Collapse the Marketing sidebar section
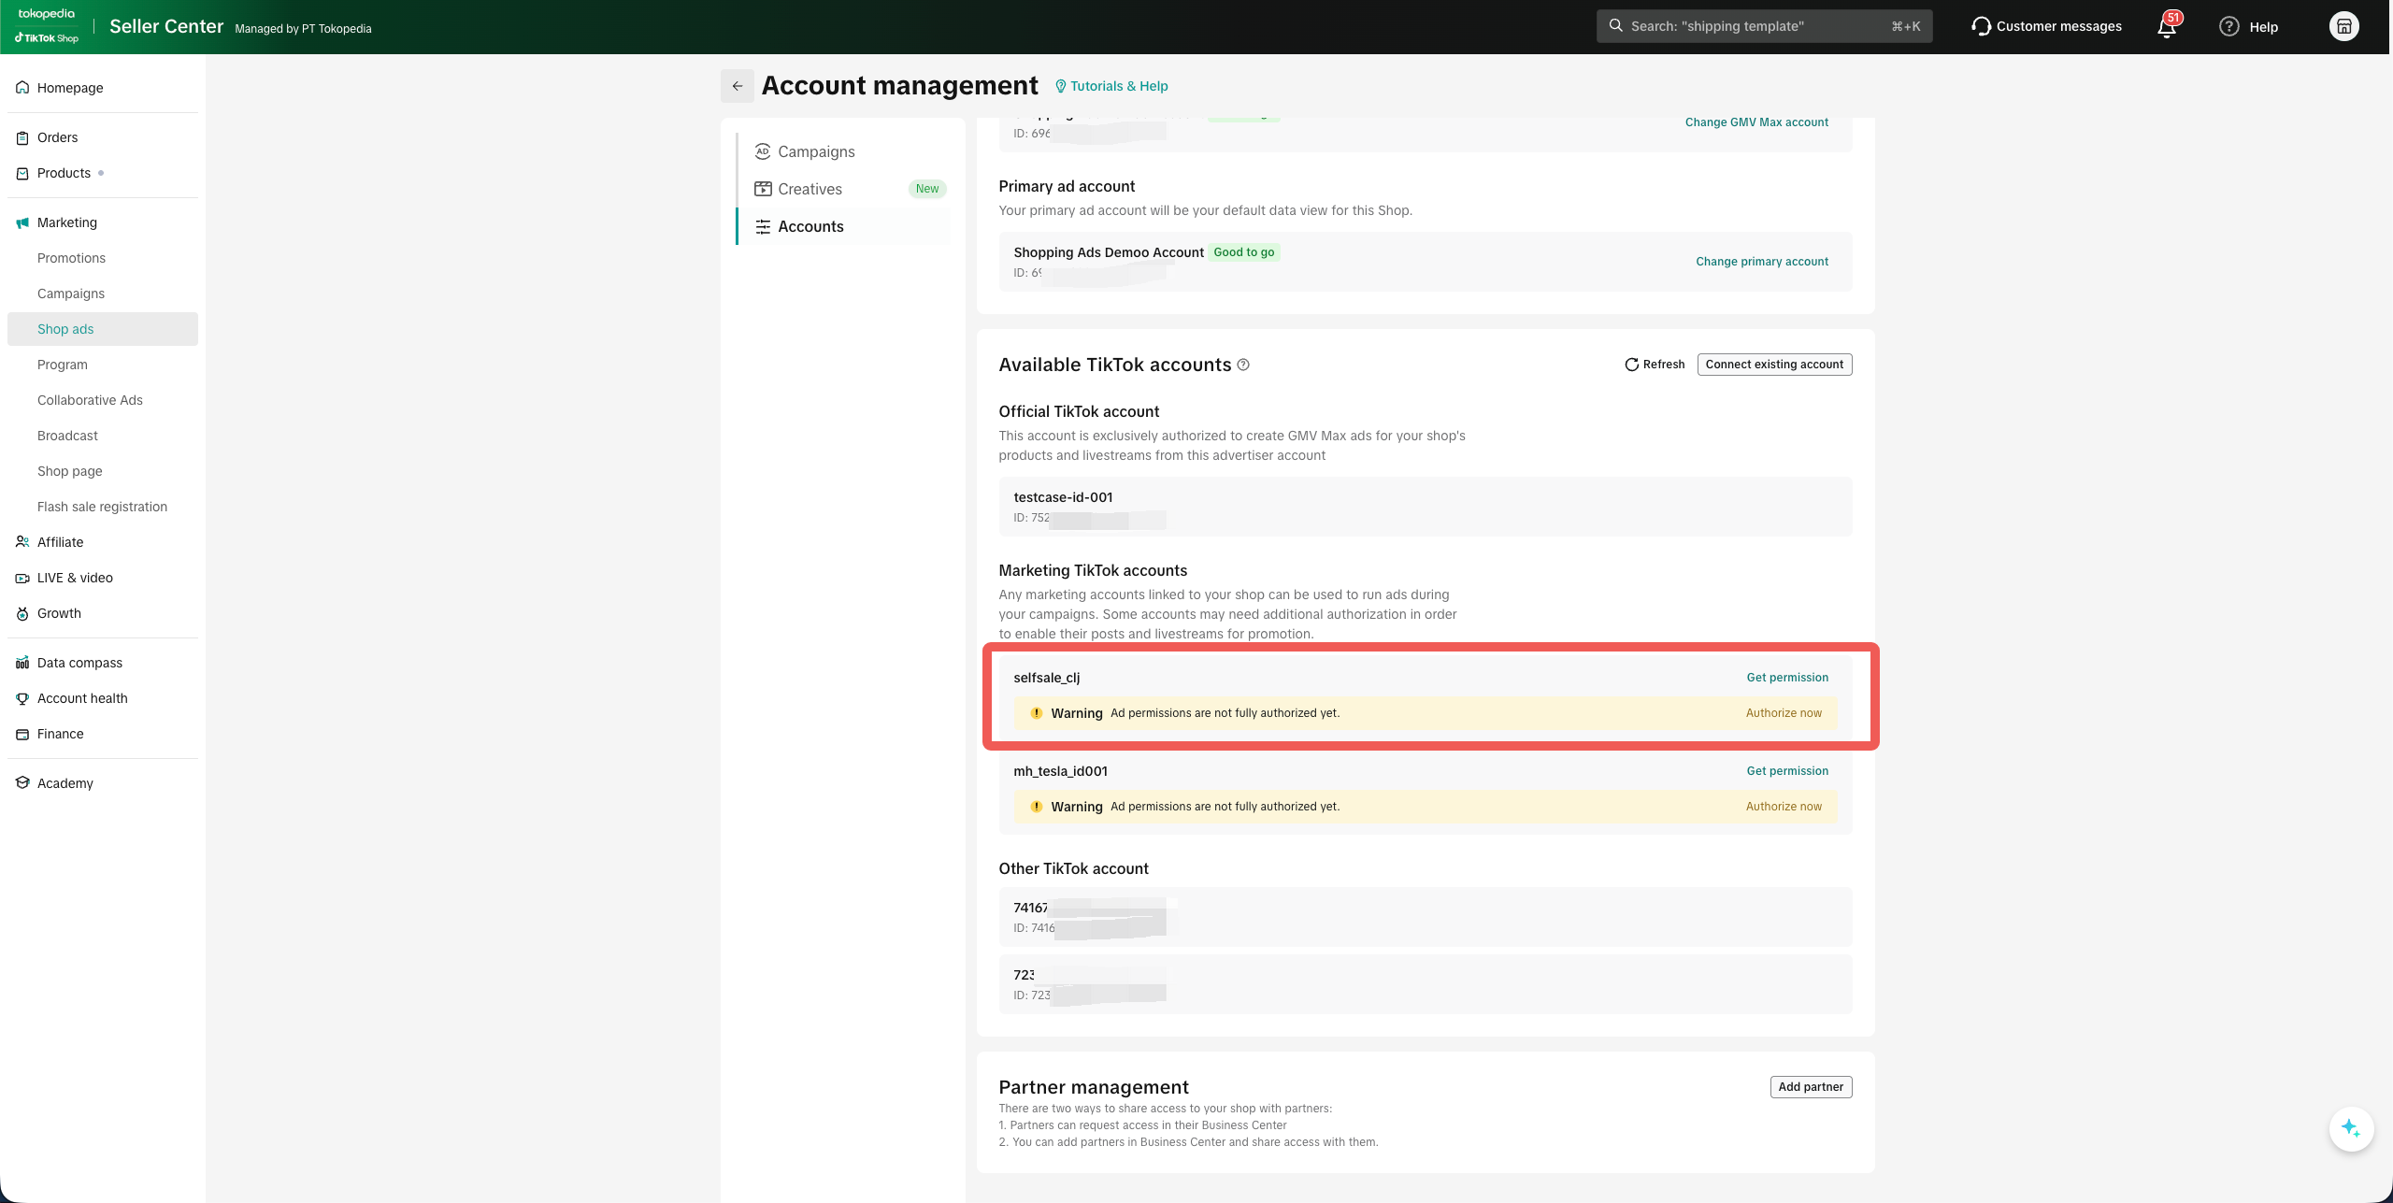This screenshot has height=1203, width=2393. (67, 222)
